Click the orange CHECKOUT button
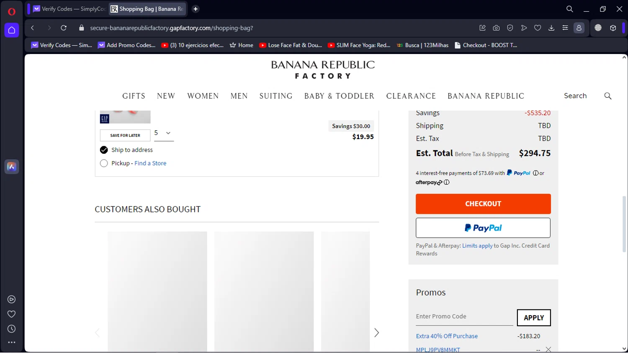The image size is (628, 353). (x=483, y=204)
